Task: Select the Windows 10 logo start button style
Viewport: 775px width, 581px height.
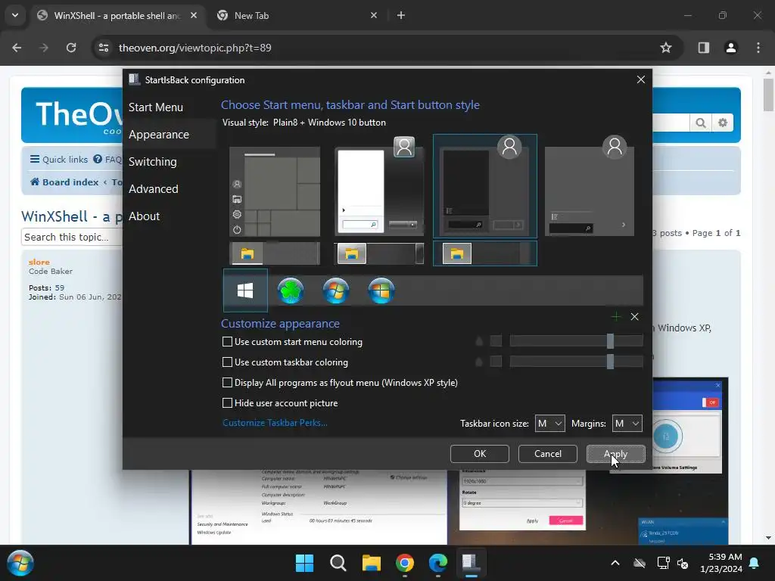Action: [245, 290]
